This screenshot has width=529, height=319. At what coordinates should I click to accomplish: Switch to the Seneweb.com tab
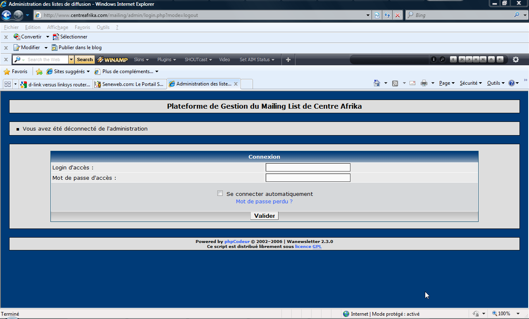coord(129,84)
